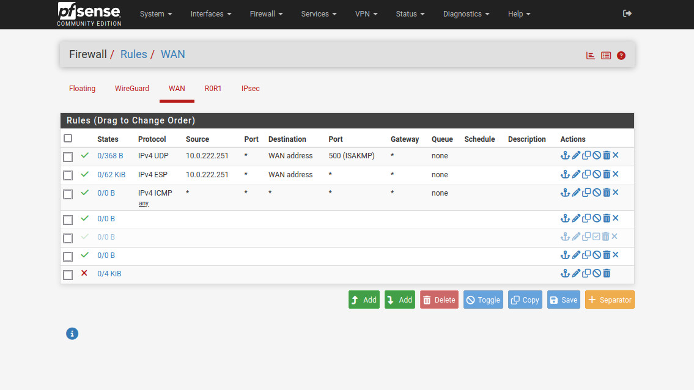
Task: Disable the ISAKMP UDP rule via ban icon
Action: pos(596,156)
